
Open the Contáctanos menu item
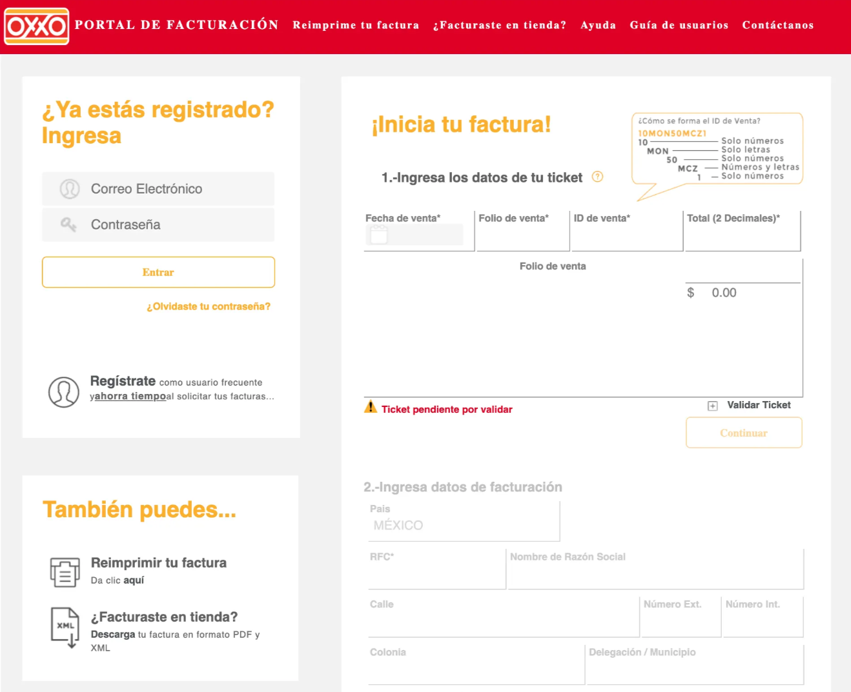click(777, 25)
